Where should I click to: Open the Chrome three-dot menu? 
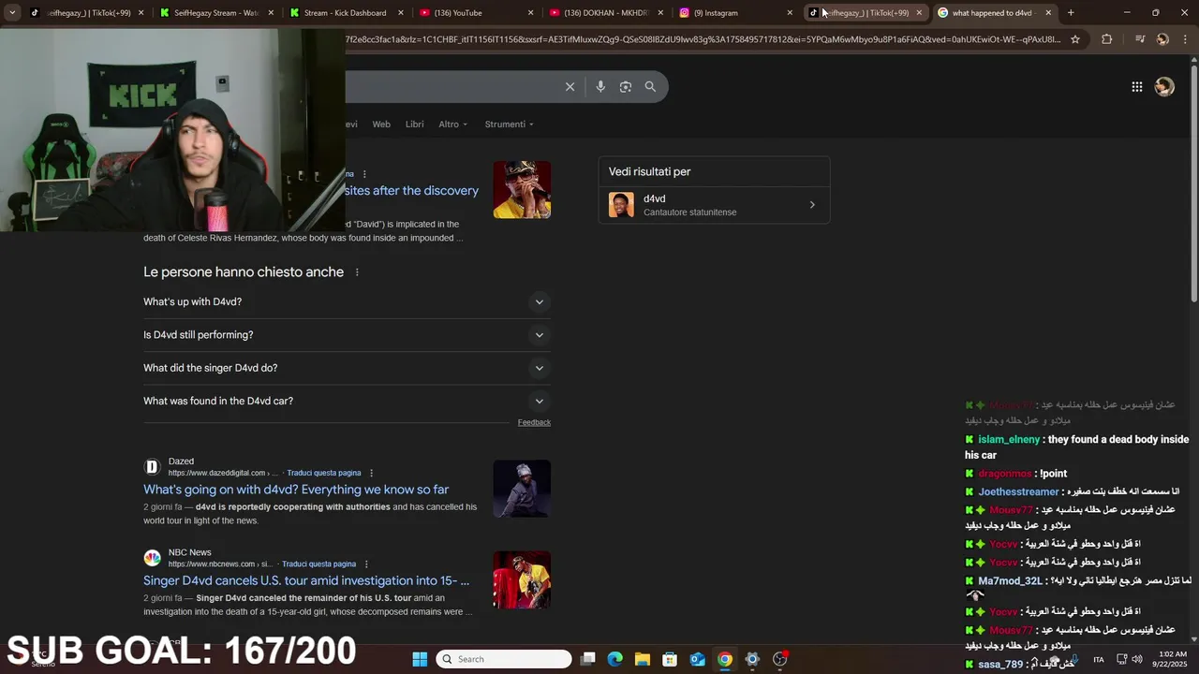(1184, 39)
